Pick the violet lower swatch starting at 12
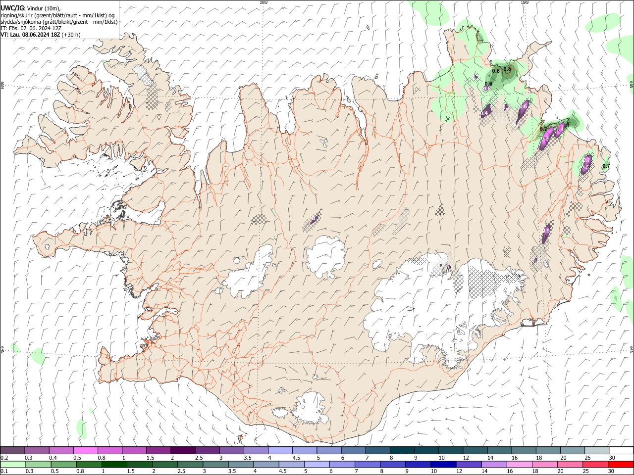The image size is (634, 475). coord(469,464)
